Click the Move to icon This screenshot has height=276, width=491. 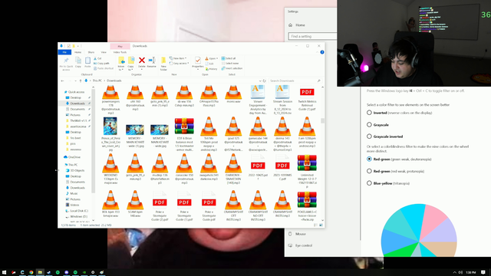tap(121, 60)
